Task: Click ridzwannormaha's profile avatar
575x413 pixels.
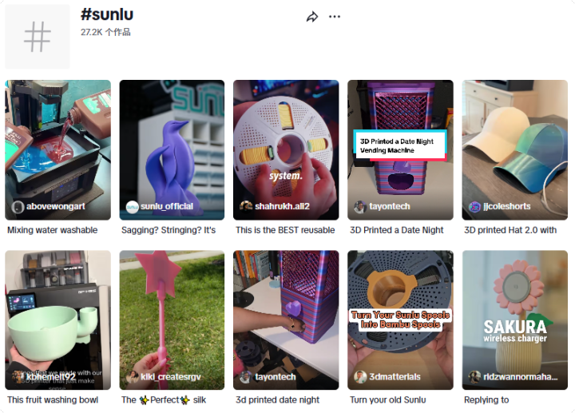Action: 474,377
